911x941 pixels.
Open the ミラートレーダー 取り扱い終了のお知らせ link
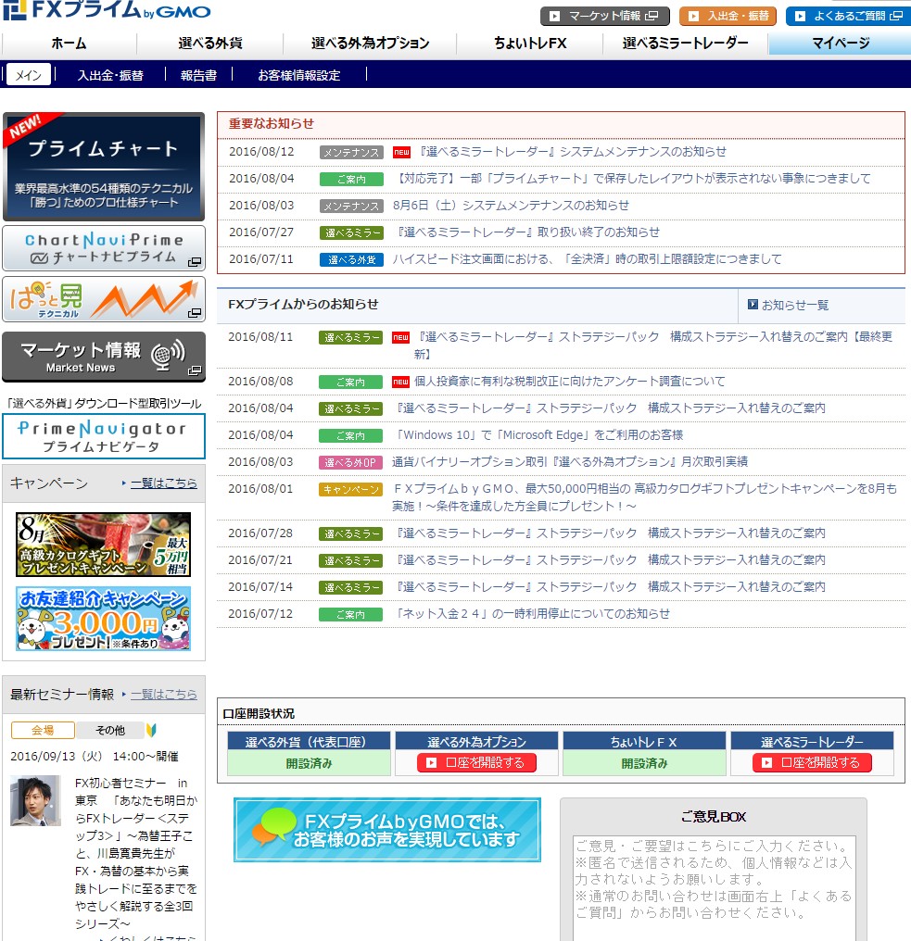(x=526, y=232)
